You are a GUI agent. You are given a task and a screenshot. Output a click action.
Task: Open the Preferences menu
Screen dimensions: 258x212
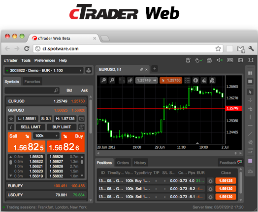point(45,60)
